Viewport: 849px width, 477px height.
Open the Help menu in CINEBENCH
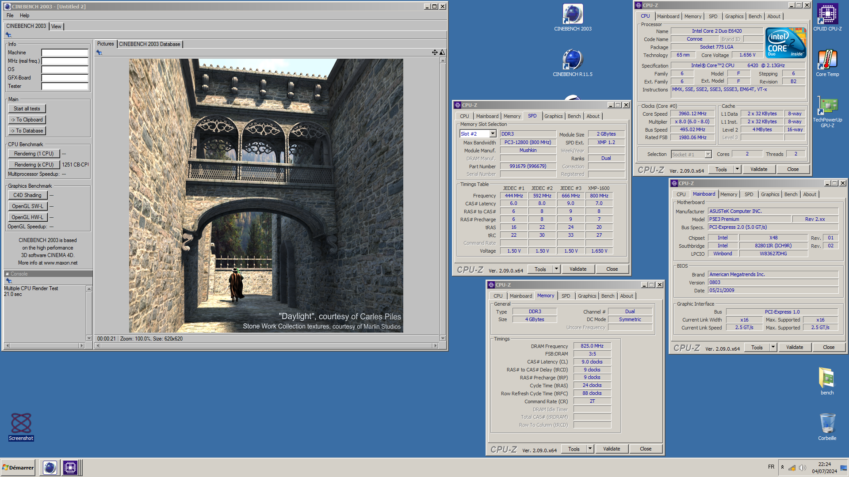pos(24,15)
